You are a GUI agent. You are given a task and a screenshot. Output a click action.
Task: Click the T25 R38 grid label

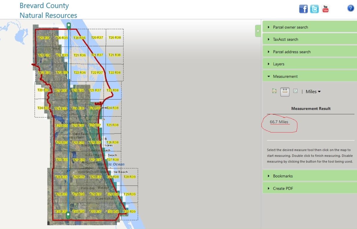(x=112, y=125)
